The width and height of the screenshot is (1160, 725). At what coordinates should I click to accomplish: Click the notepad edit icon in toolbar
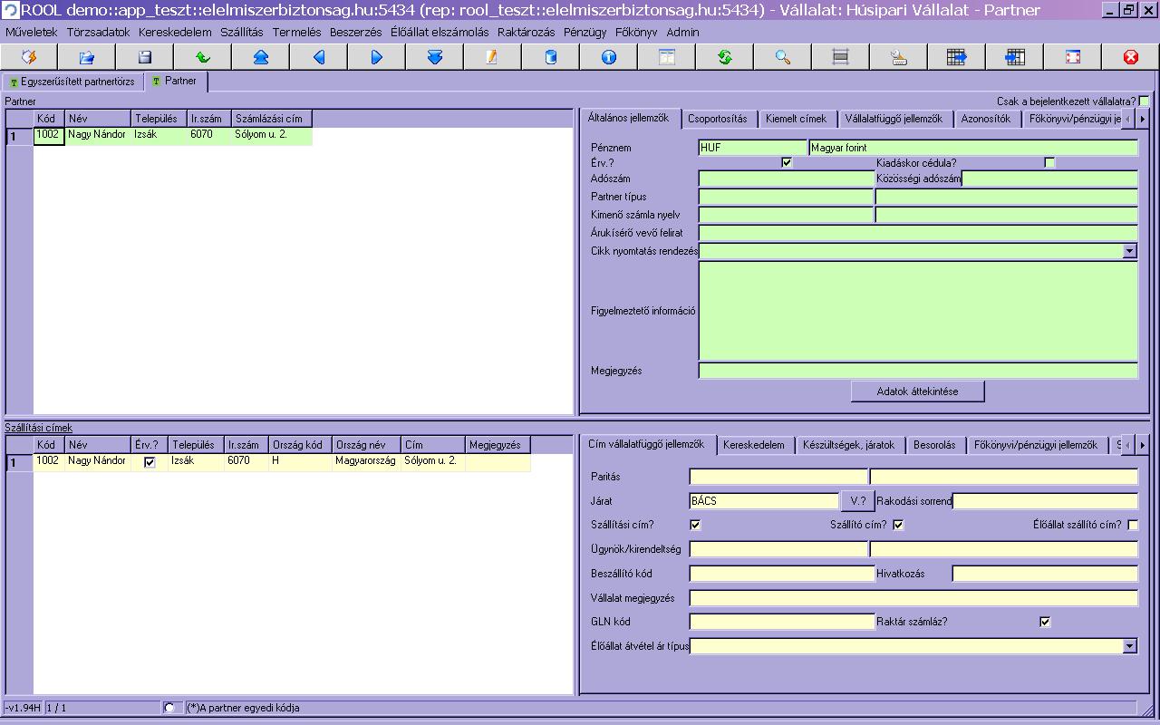click(x=492, y=57)
